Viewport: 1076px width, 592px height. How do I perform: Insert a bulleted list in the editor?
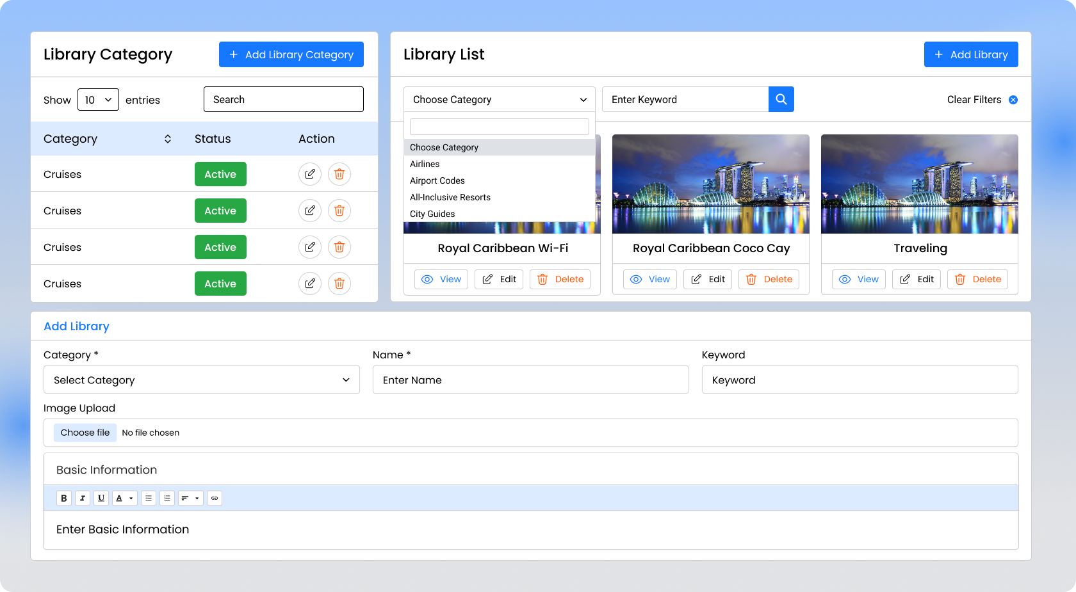click(x=149, y=498)
